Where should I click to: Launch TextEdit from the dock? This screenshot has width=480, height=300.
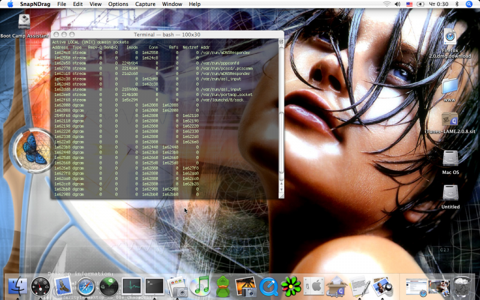[x=359, y=287]
